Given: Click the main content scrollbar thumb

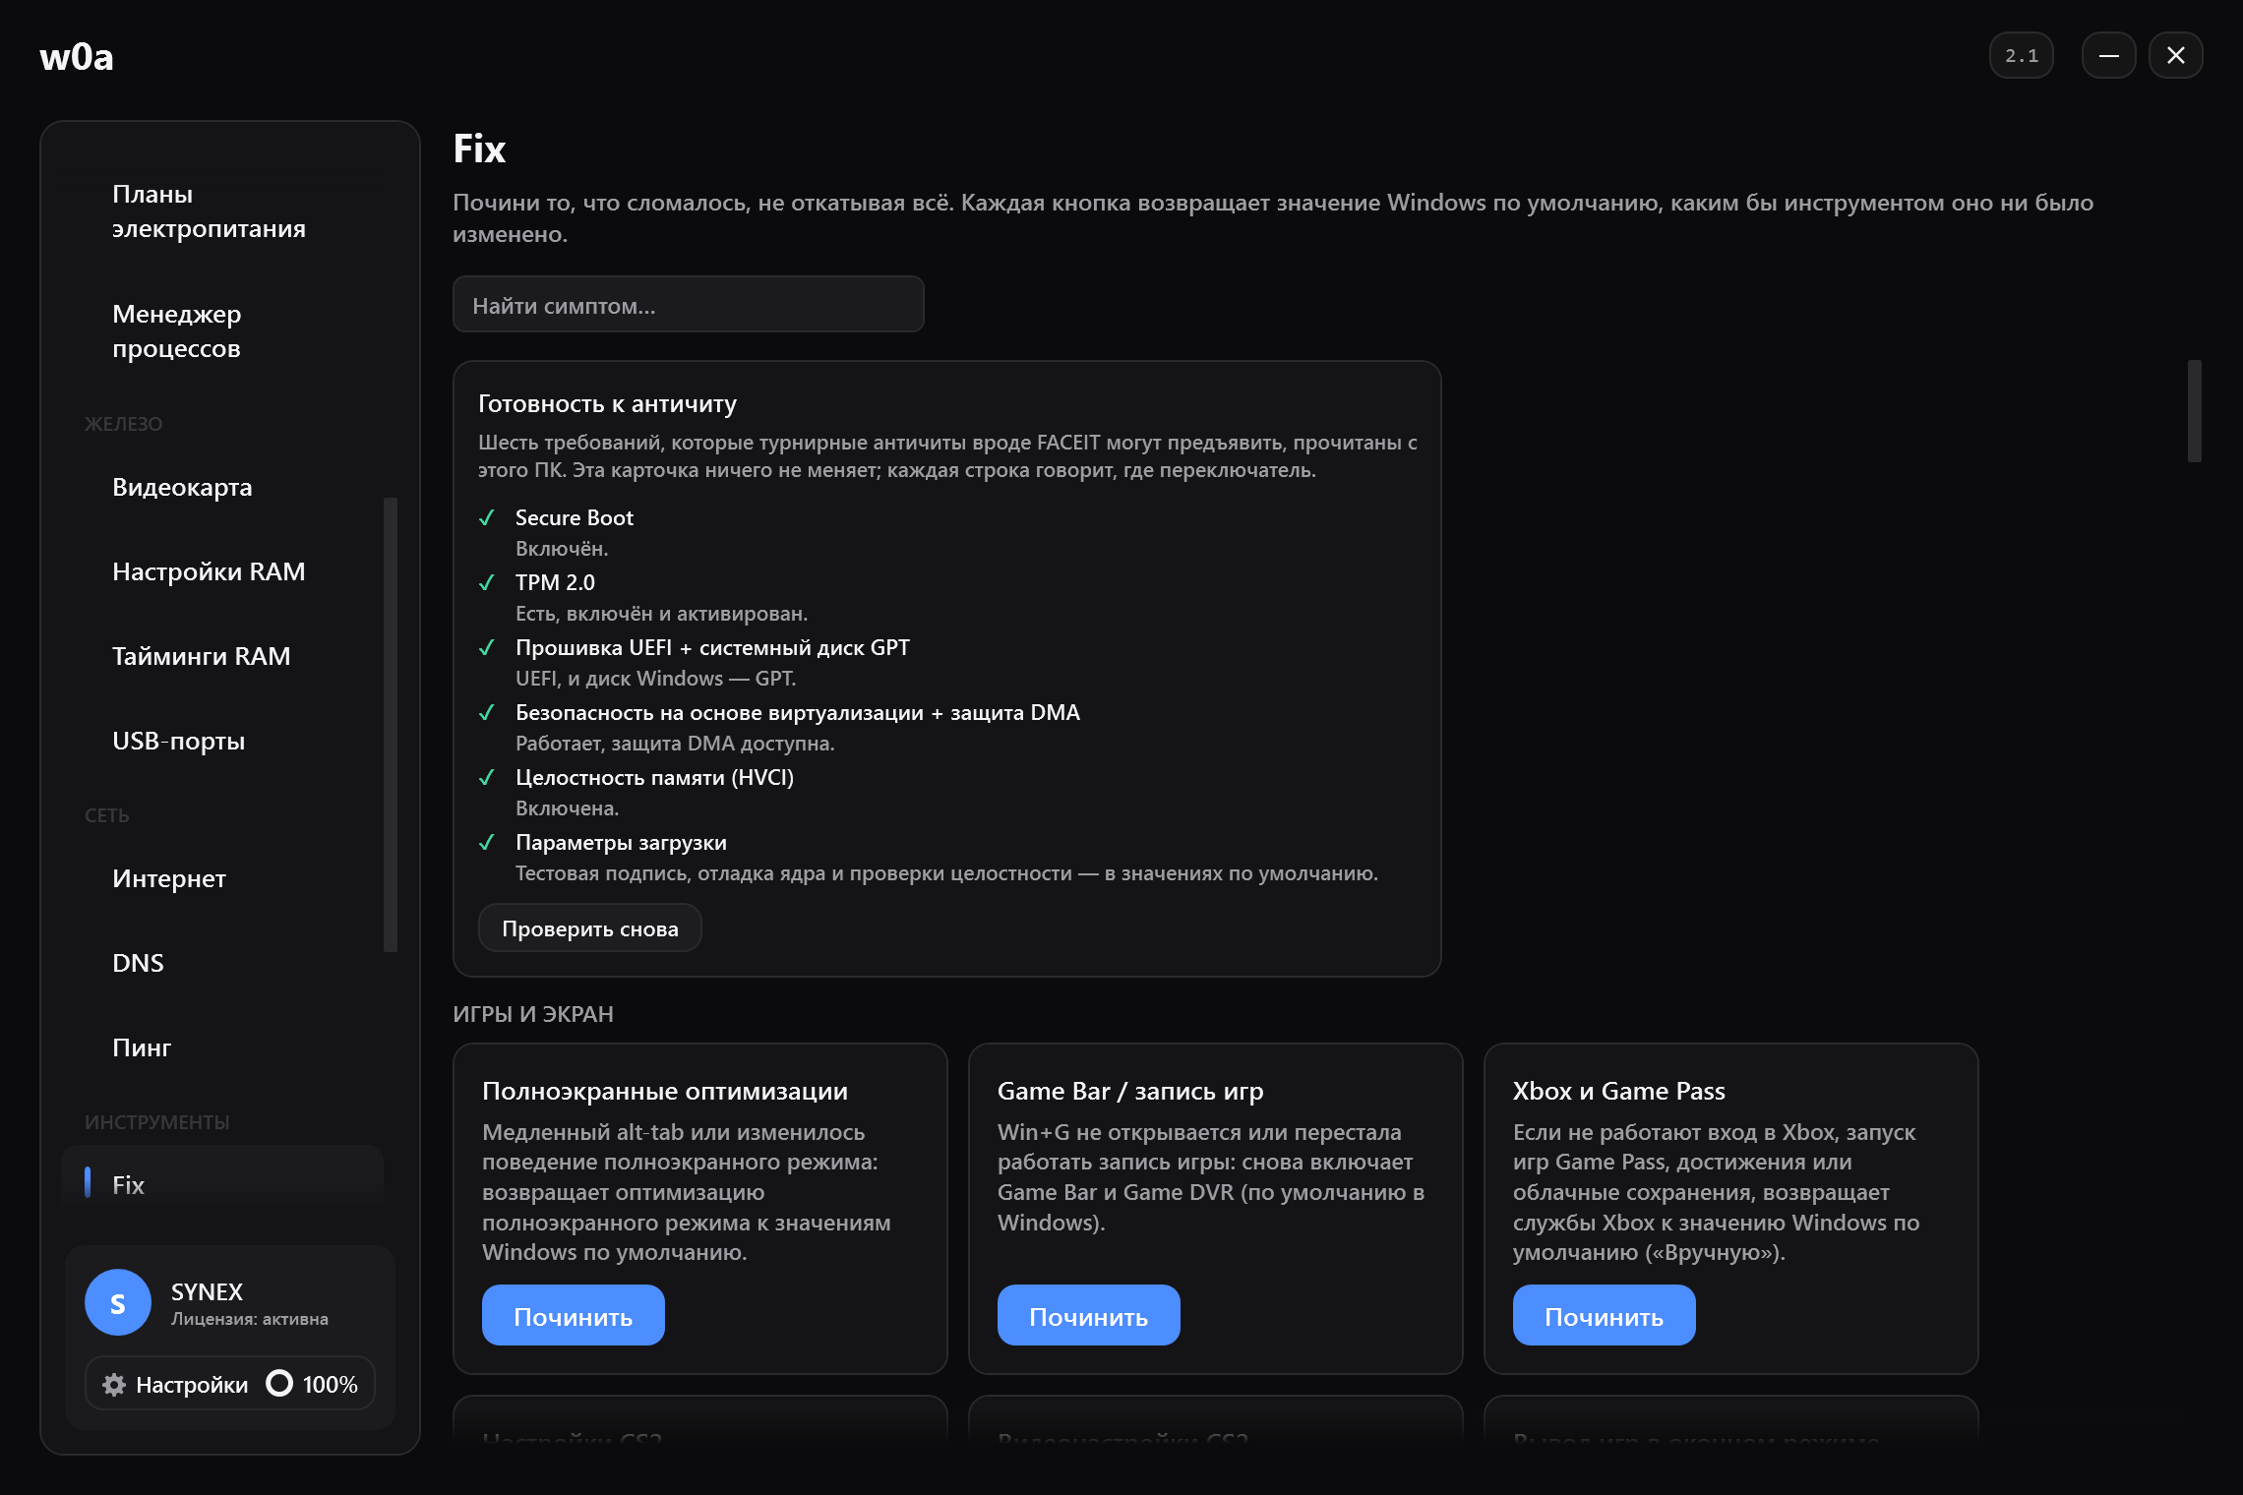Looking at the screenshot, I should pyautogui.click(x=2194, y=410).
